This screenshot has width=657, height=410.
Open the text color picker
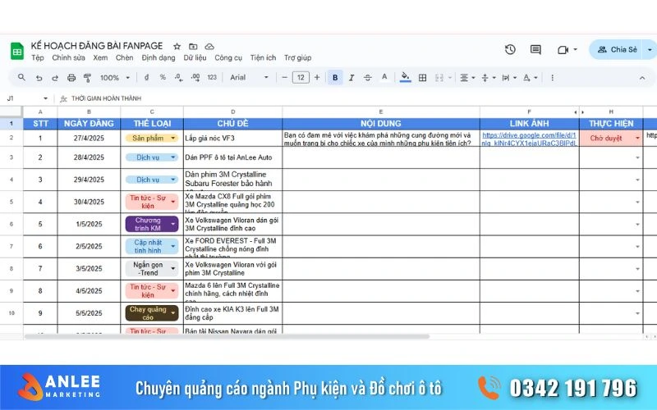point(384,77)
